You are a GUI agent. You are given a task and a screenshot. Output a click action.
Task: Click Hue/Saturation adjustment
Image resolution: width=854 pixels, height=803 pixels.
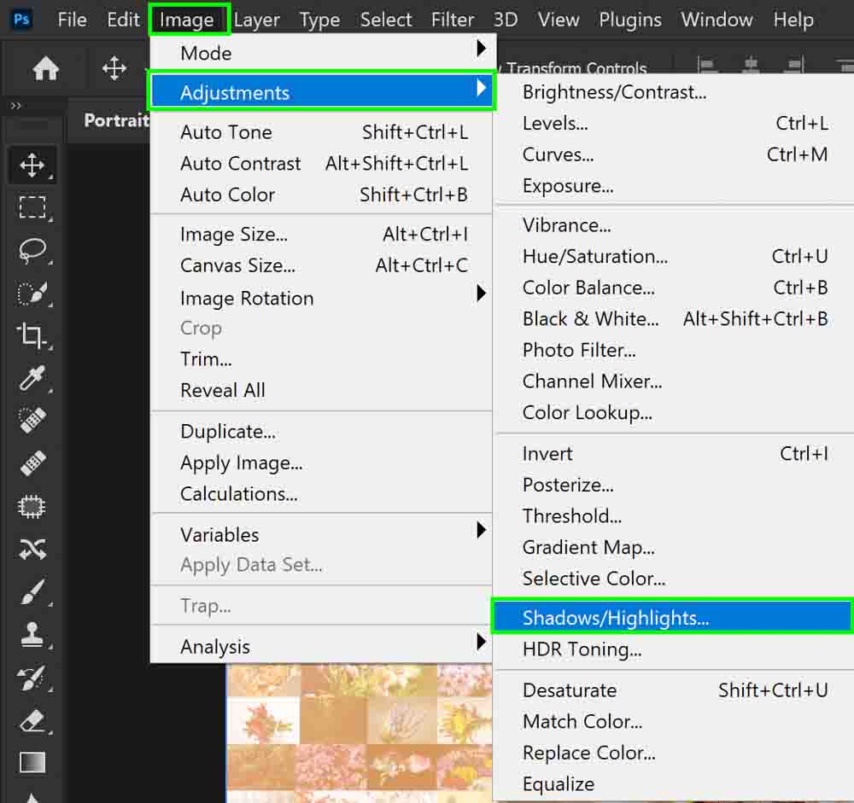[x=595, y=256]
